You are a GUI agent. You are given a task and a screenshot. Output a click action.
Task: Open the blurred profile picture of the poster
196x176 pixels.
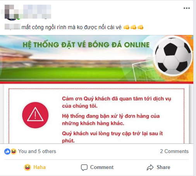pos(11,12)
